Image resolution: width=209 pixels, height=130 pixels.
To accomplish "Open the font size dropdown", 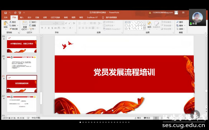I will coord(63,23).
